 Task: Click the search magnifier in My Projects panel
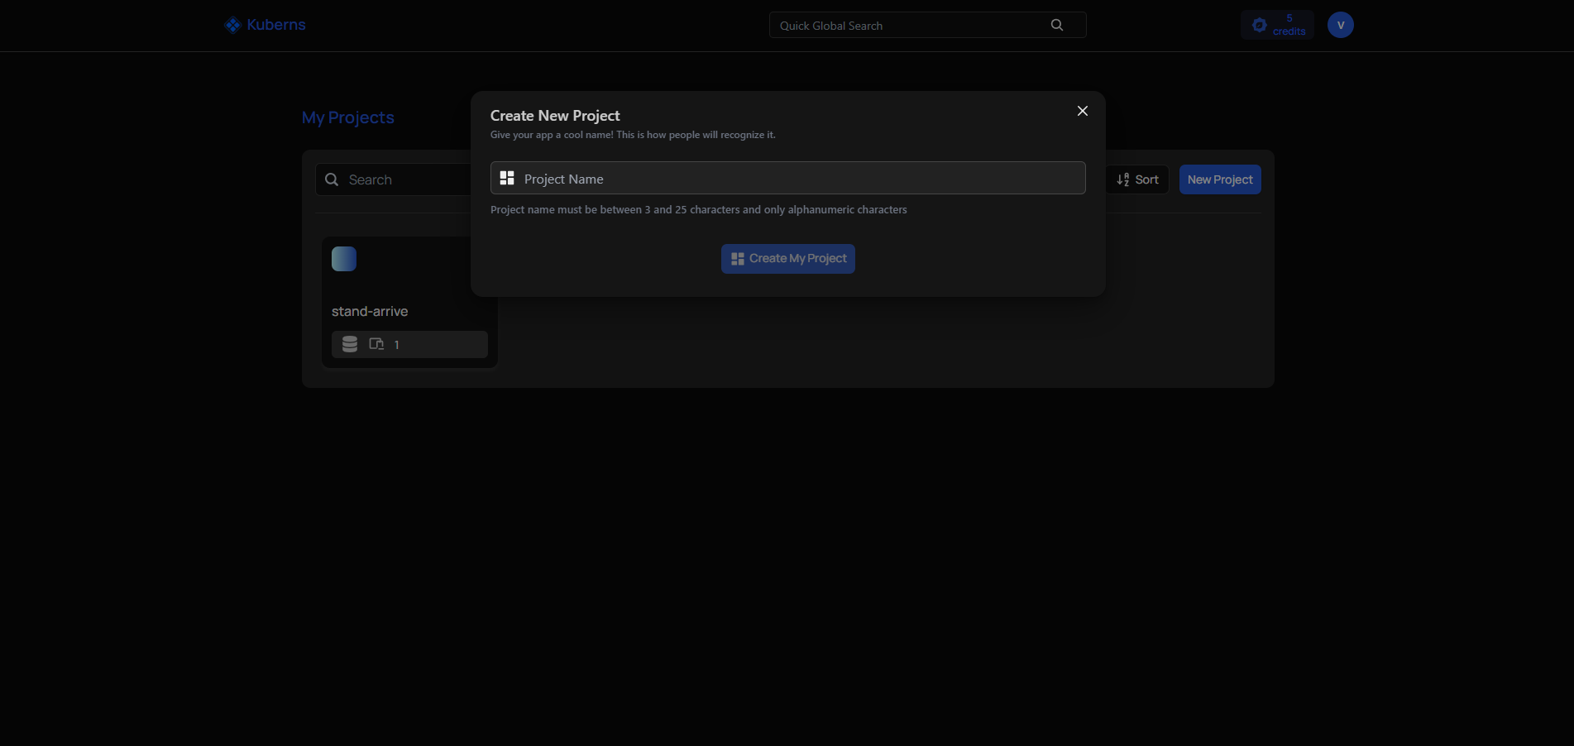coord(331,179)
